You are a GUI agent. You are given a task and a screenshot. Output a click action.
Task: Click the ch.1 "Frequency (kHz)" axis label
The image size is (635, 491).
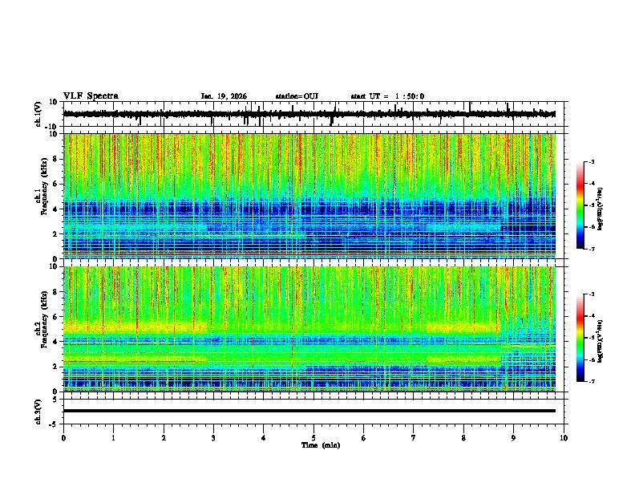pyautogui.click(x=44, y=186)
